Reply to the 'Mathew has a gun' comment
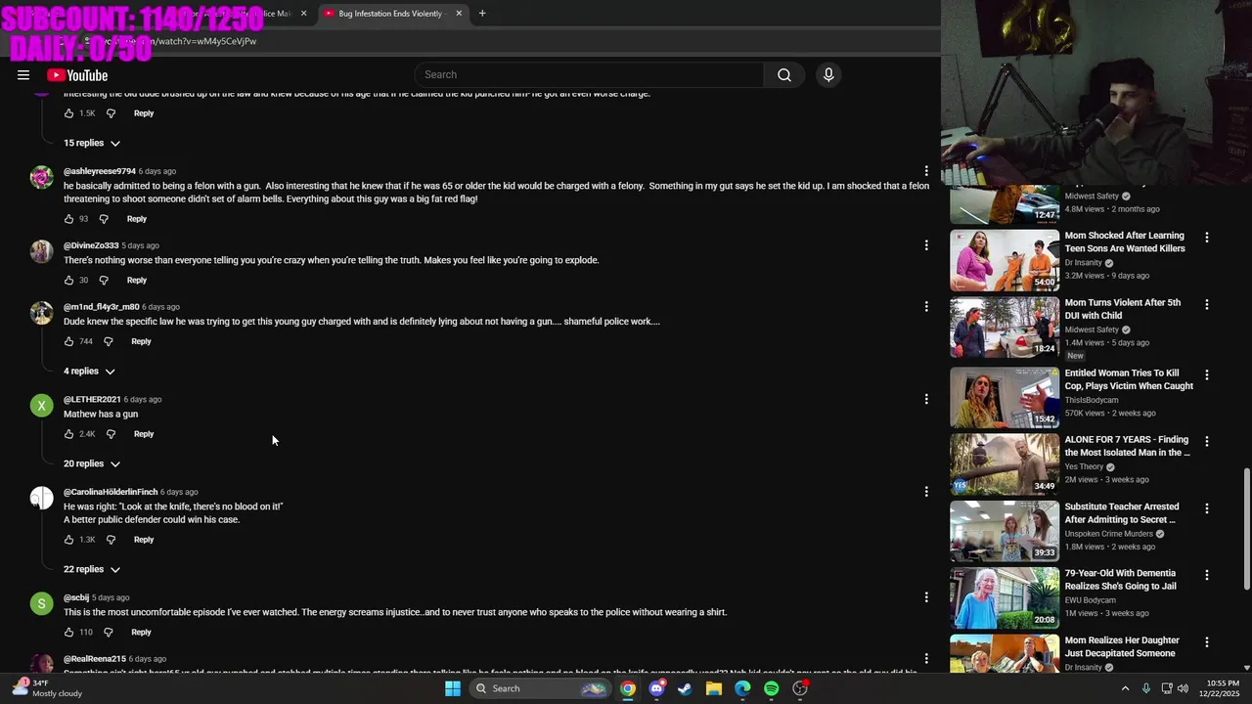Viewport: 1252px width, 704px height. (x=144, y=434)
